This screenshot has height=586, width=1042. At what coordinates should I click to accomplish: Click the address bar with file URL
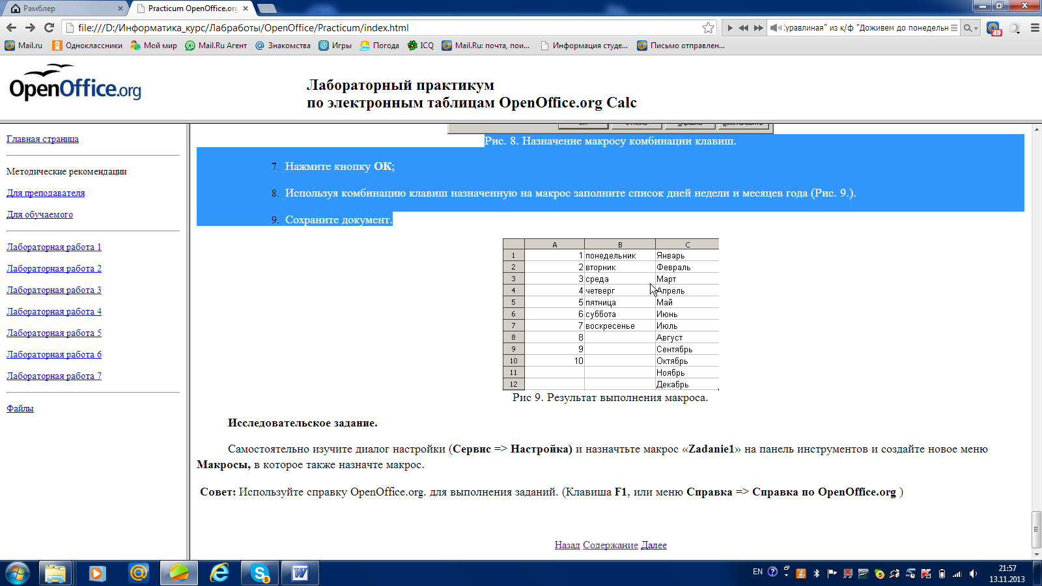384,27
